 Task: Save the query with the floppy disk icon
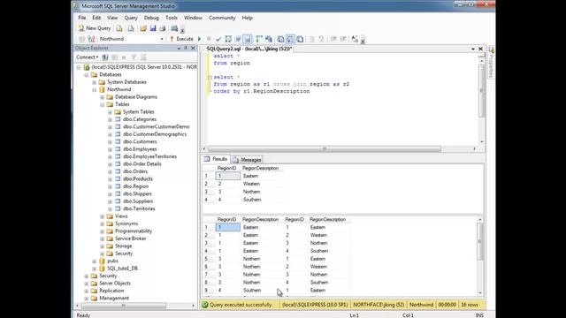coord(153,28)
